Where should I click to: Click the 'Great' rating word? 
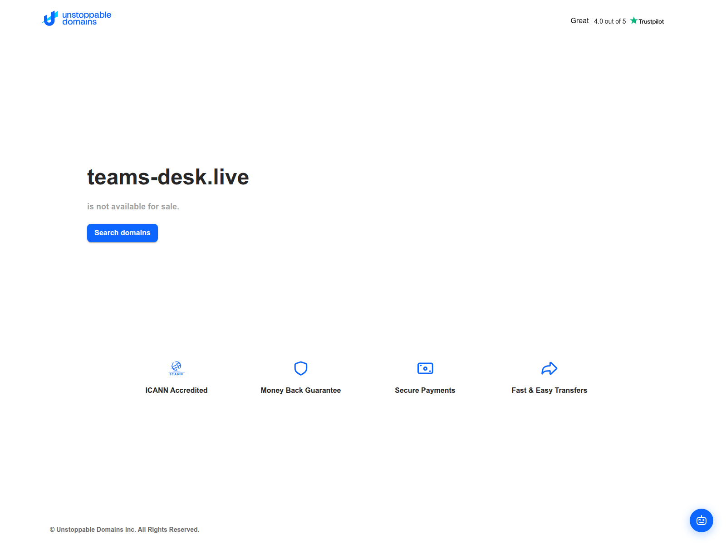(579, 21)
